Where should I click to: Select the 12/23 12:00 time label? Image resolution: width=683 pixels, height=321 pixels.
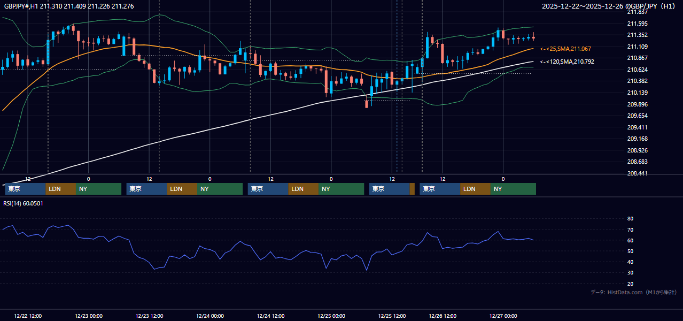[x=149, y=316]
